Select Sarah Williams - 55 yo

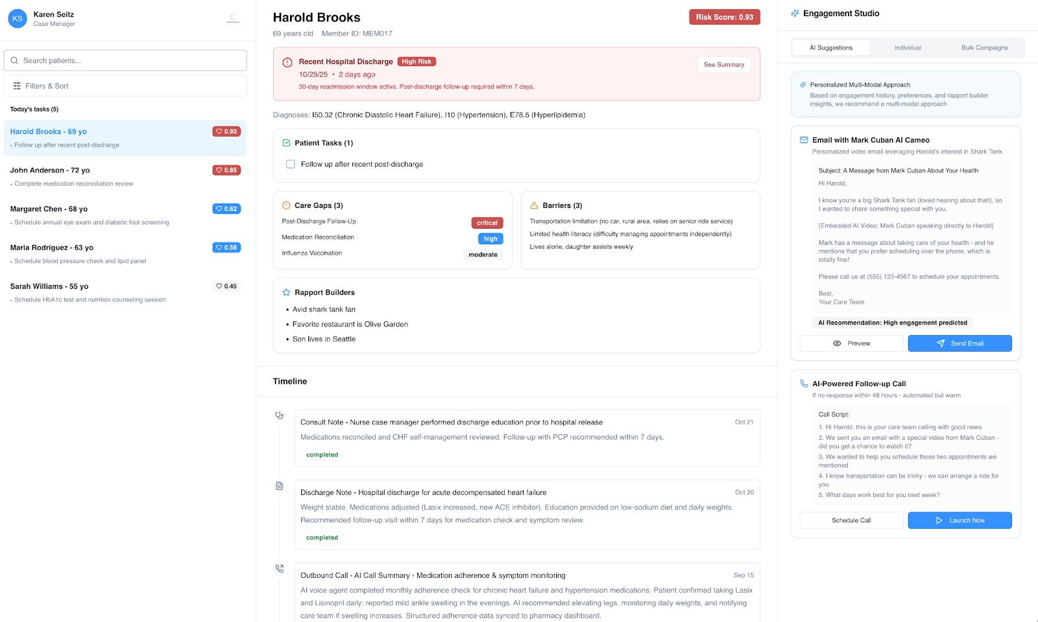pyautogui.click(x=125, y=292)
